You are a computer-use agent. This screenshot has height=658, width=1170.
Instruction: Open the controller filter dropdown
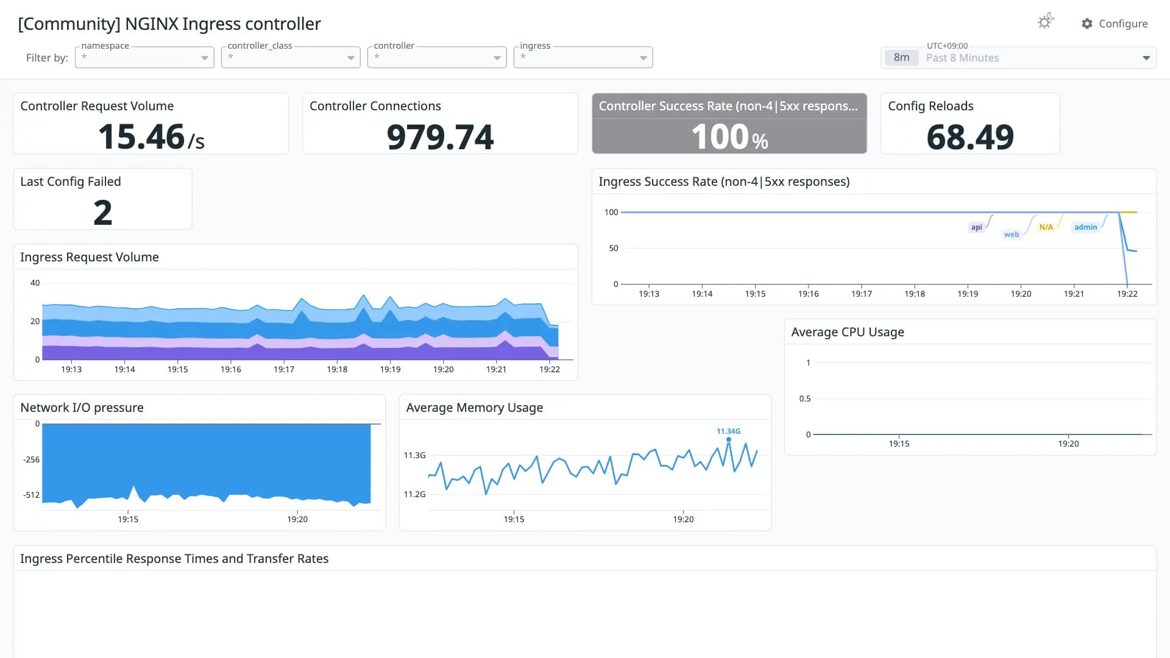point(437,57)
